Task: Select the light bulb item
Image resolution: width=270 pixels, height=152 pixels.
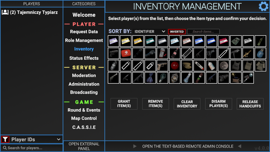Action: pyautogui.click(x=162, y=78)
